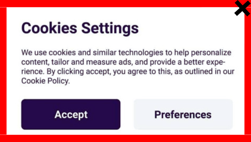The height and width of the screenshot is (142, 251).
Task: Click the red border above the dialog
Action: pyautogui.click(x=117, y=3)
